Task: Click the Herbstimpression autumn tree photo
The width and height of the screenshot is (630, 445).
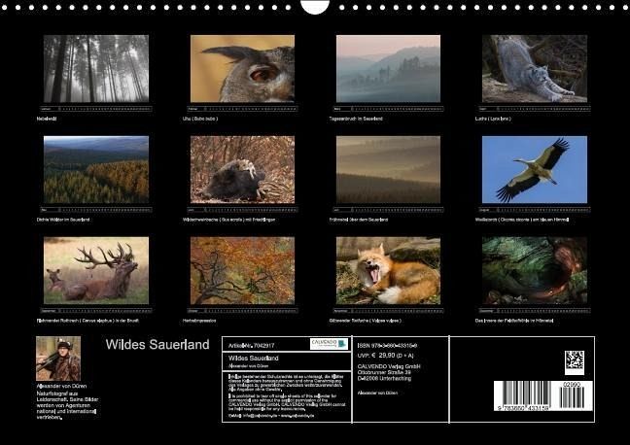Action: coord(242,270)
